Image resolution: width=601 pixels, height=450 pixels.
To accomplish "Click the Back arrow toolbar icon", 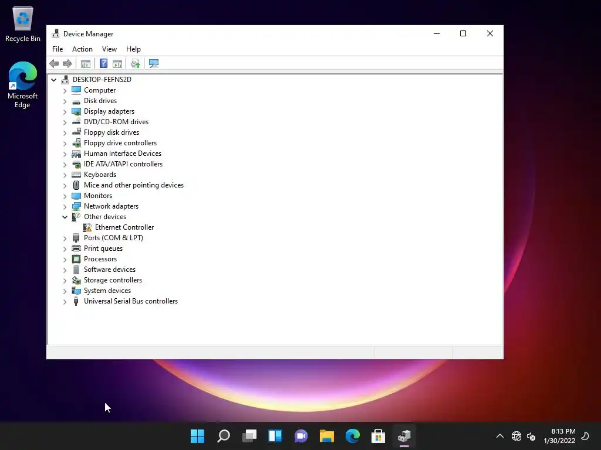I will (54, 63).
